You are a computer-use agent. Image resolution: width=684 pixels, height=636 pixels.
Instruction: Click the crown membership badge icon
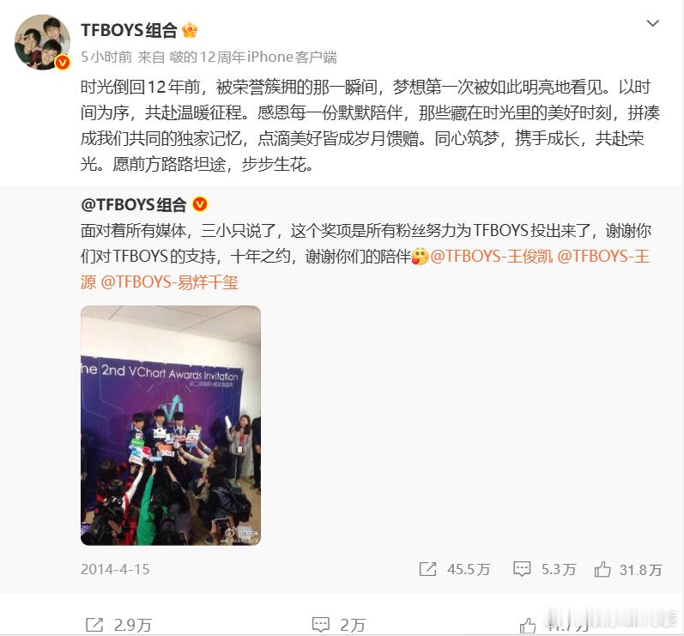tap(190, 31)
